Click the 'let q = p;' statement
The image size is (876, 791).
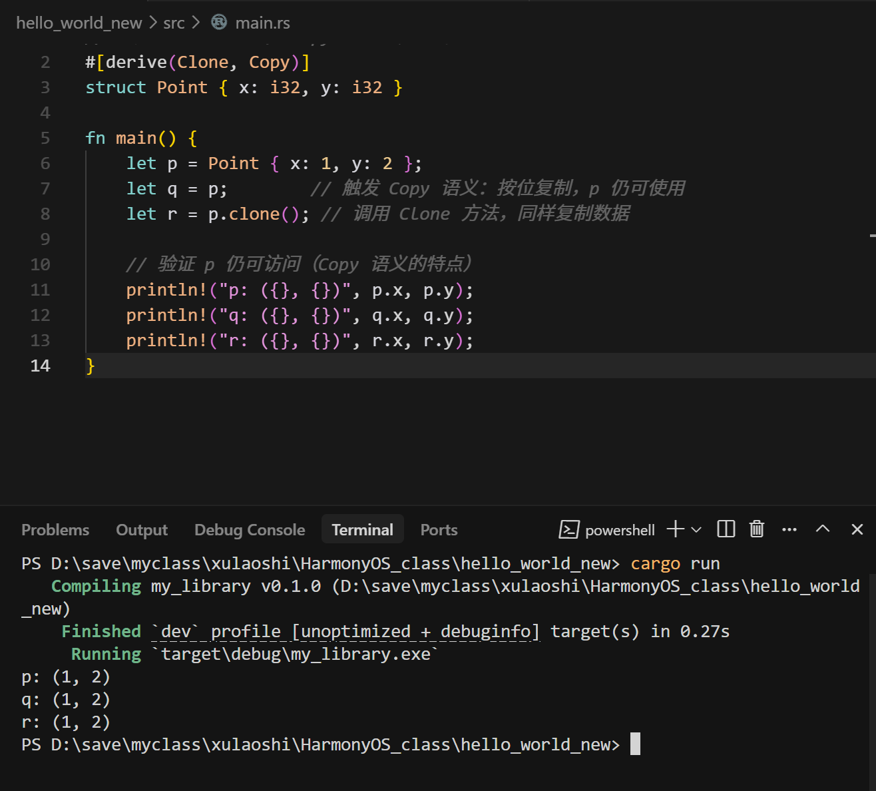(x=177, y=188)
